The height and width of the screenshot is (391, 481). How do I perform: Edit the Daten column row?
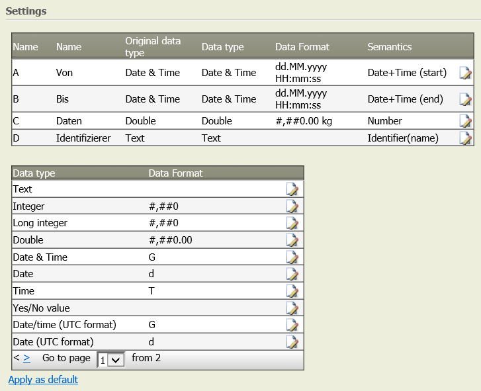(465, 121)
